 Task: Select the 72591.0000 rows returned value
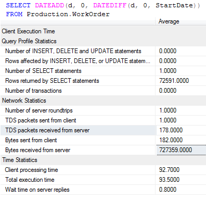pos(174,81)
